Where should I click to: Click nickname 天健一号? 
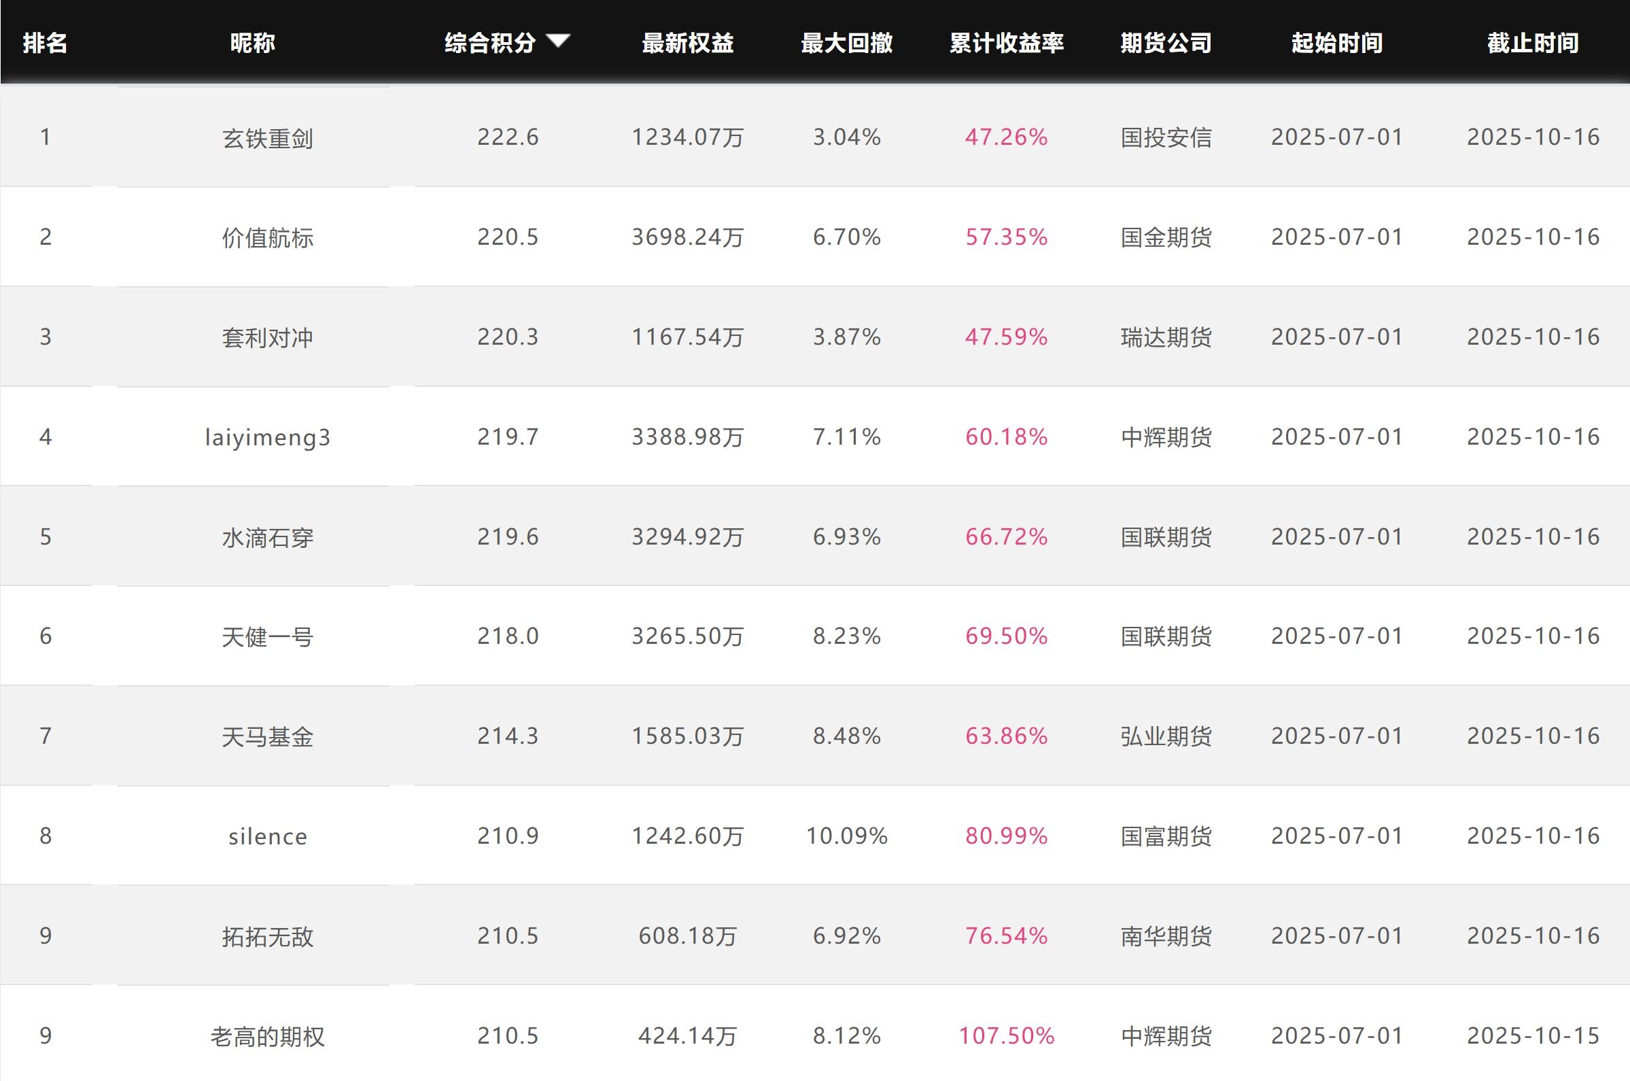[267, 636]
